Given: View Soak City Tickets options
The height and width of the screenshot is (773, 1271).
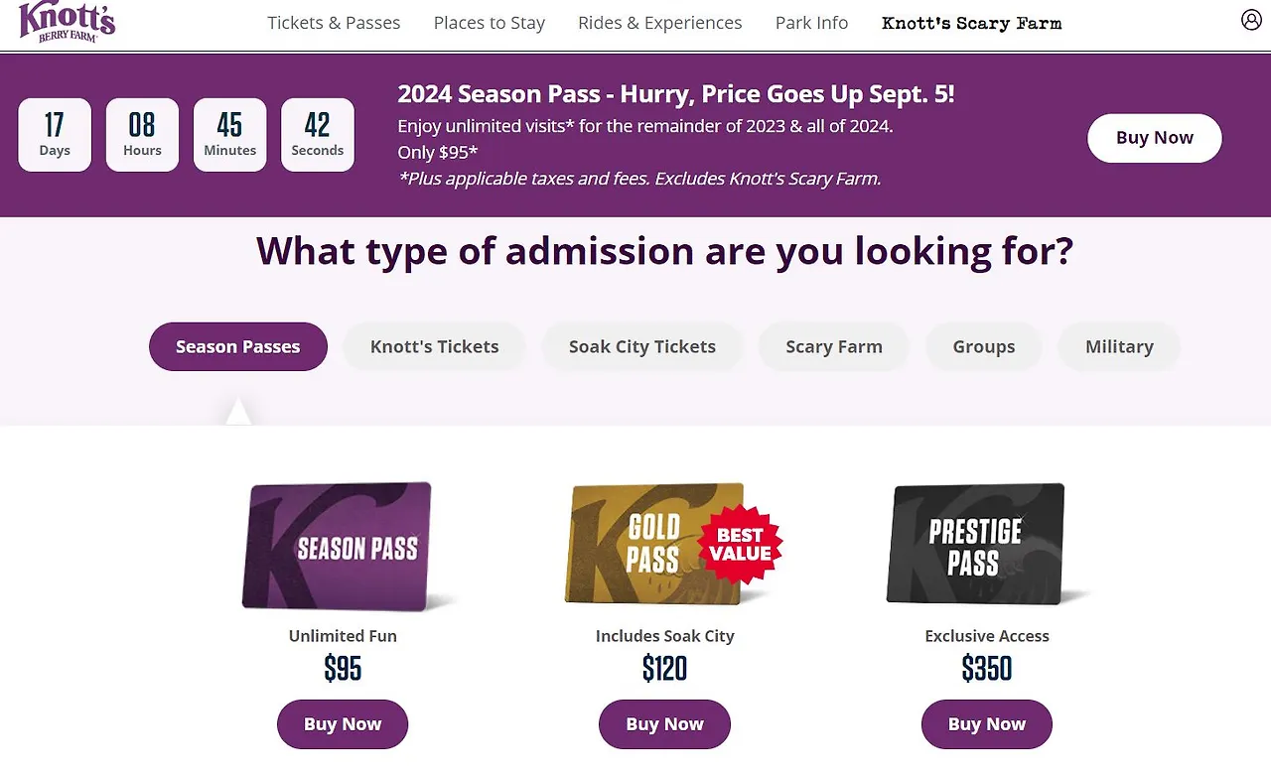Looking at the screenshot, I should coord(641,346).
